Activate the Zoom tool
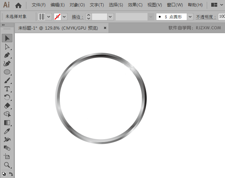This screenshot has width=225, height=178. pos(7,165)
